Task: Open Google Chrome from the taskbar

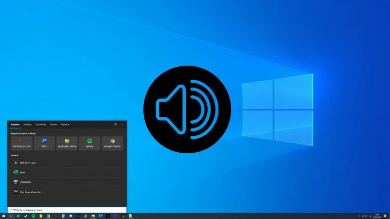Action: [x=48, y=216]
